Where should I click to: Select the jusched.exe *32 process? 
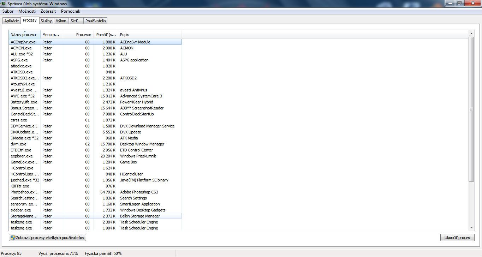tap(95, 180)
